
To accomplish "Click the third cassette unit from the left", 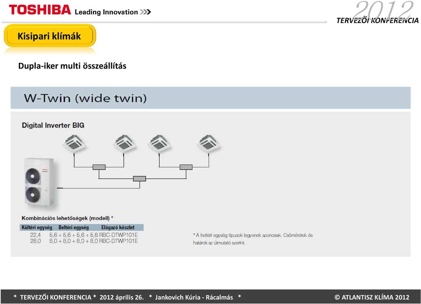I will click(159, 143).
